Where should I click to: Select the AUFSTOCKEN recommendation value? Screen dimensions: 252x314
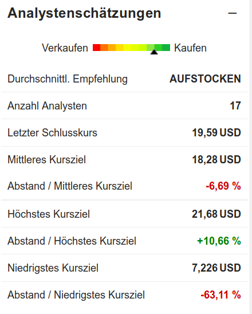pyautogui.click(x=205, y=78)
